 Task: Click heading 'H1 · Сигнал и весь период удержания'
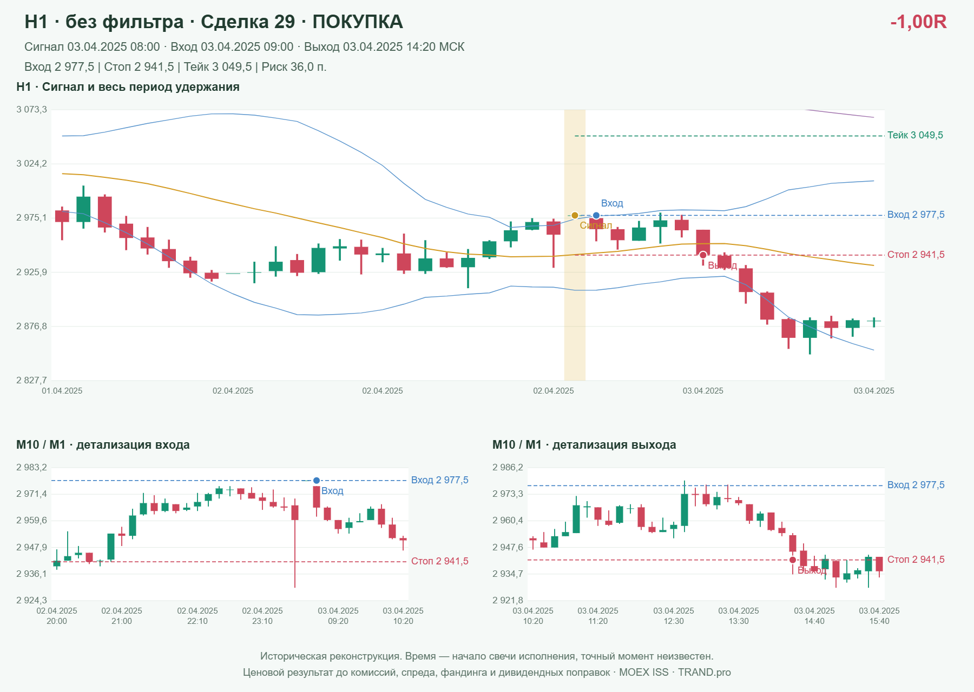tap(128, 87)
